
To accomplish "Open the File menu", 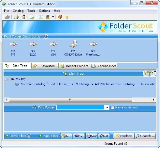I will [6, 11].
